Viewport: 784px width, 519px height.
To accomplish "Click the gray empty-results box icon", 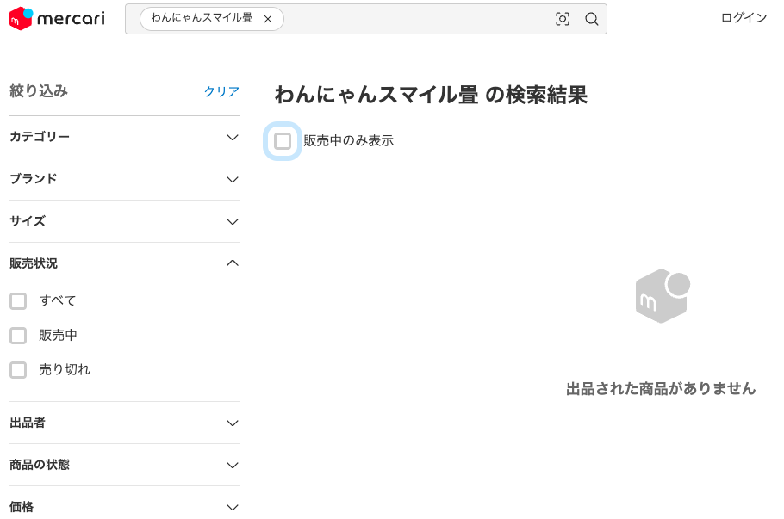I will [x=662, y=296].
